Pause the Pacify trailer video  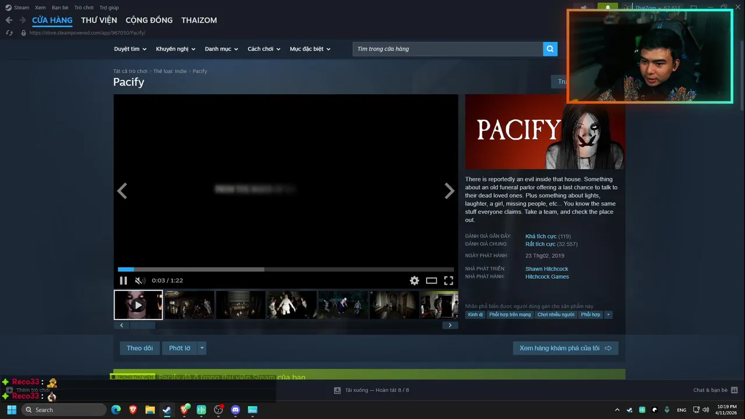pyautogui.click(x=123, y=280)
